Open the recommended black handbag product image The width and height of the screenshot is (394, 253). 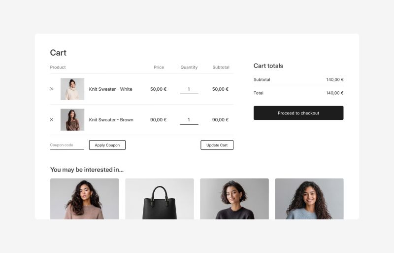click(x=160, y=199)
